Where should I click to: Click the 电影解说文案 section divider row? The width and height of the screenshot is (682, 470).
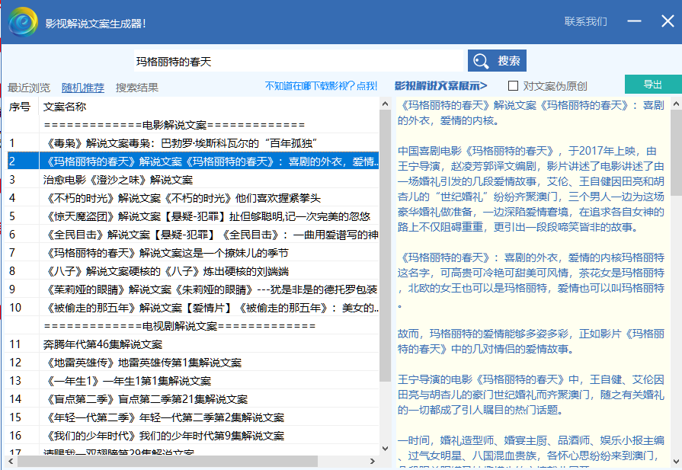pyautogui.click(x=193, y=125)
